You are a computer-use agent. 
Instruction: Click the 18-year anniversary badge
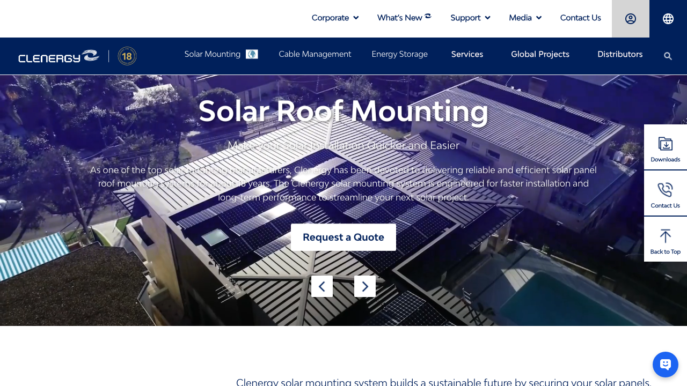click(x=127, y=56)
